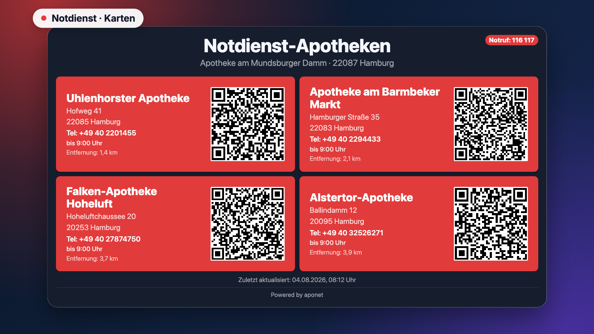Select the Apotheke am Barmbeker Markt heading
This screenshot has height=334, width=594.
(x=375, y=98)
